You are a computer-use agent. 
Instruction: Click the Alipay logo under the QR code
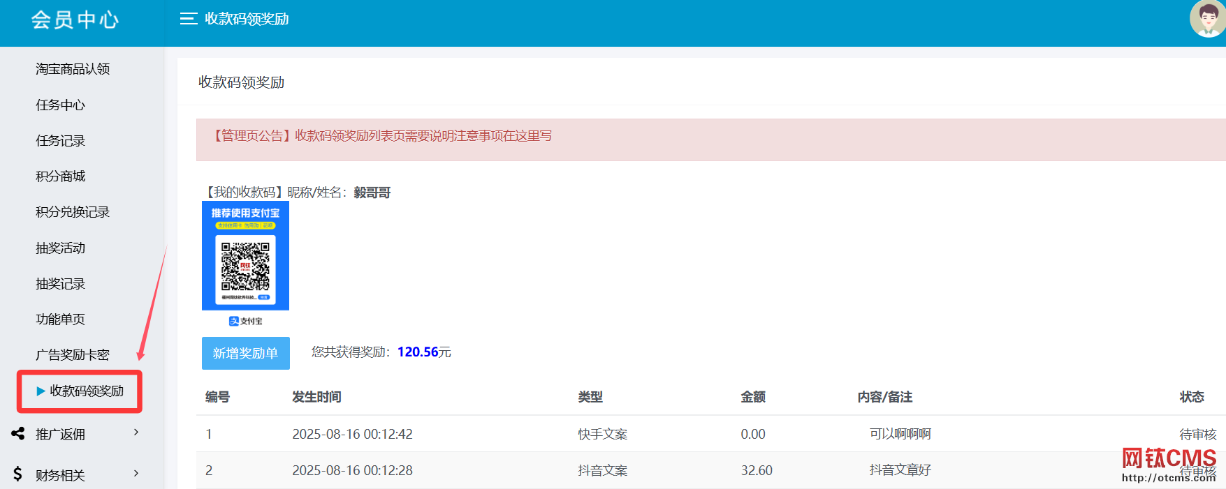click(x=245, y=321)
